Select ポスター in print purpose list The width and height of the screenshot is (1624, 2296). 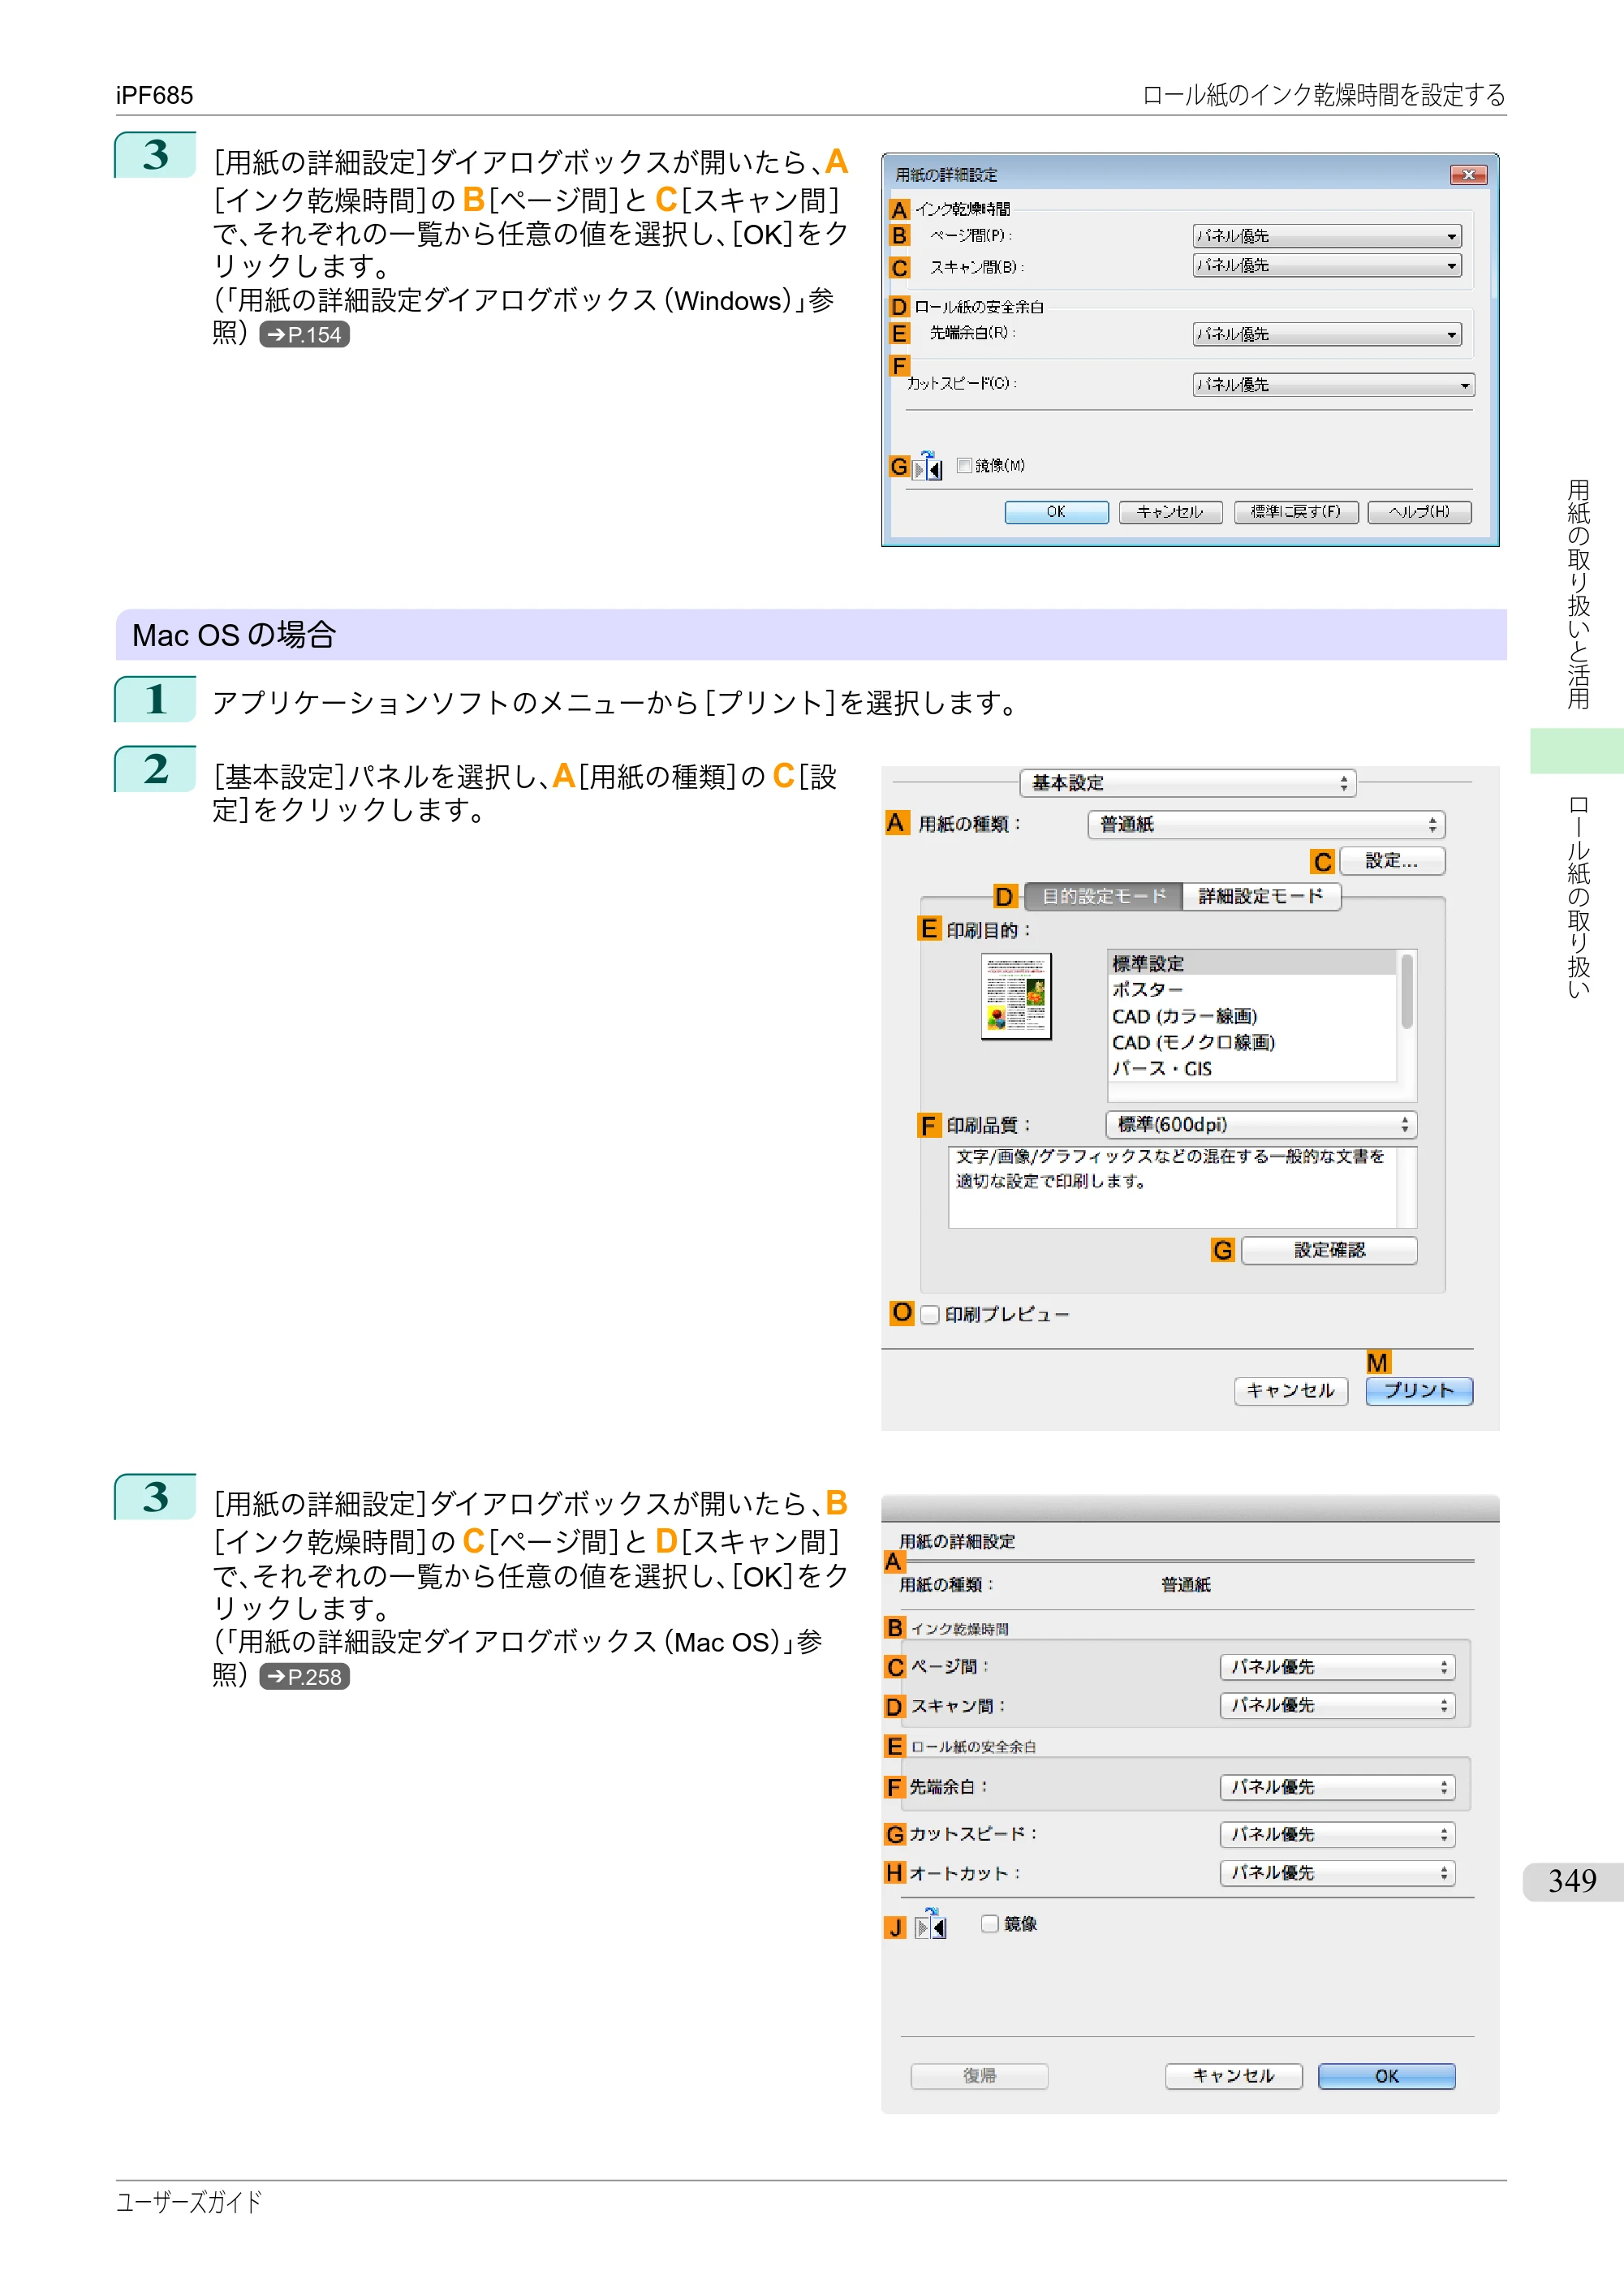(x=1252, y=989)
